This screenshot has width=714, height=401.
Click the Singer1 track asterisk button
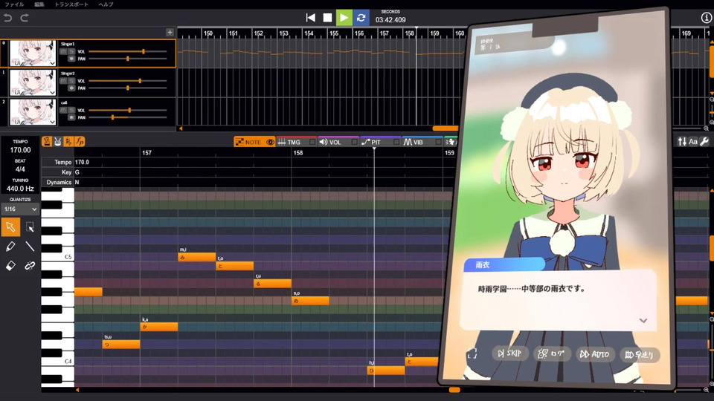pyautogui.click(x=71, y=59)
